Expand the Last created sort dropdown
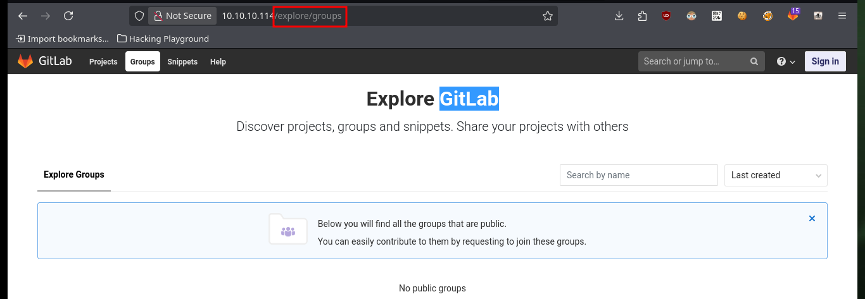865x299 pixels. [x=776, y=175]
